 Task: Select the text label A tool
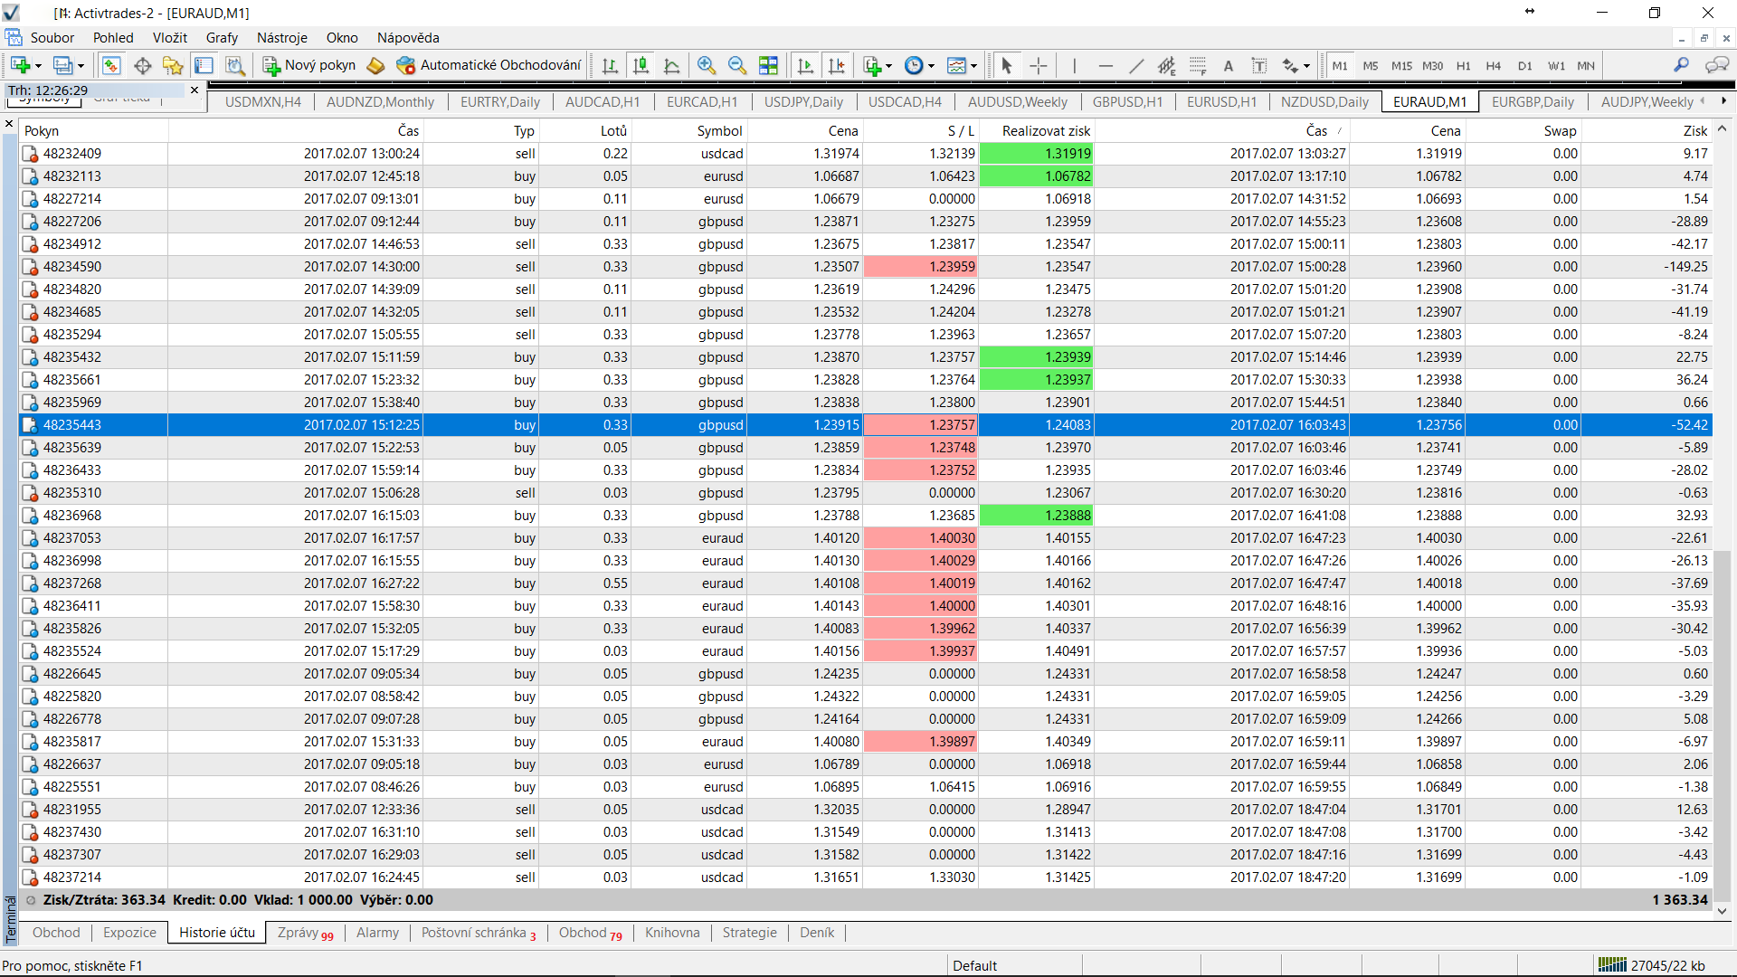[x=1228, y=65]
